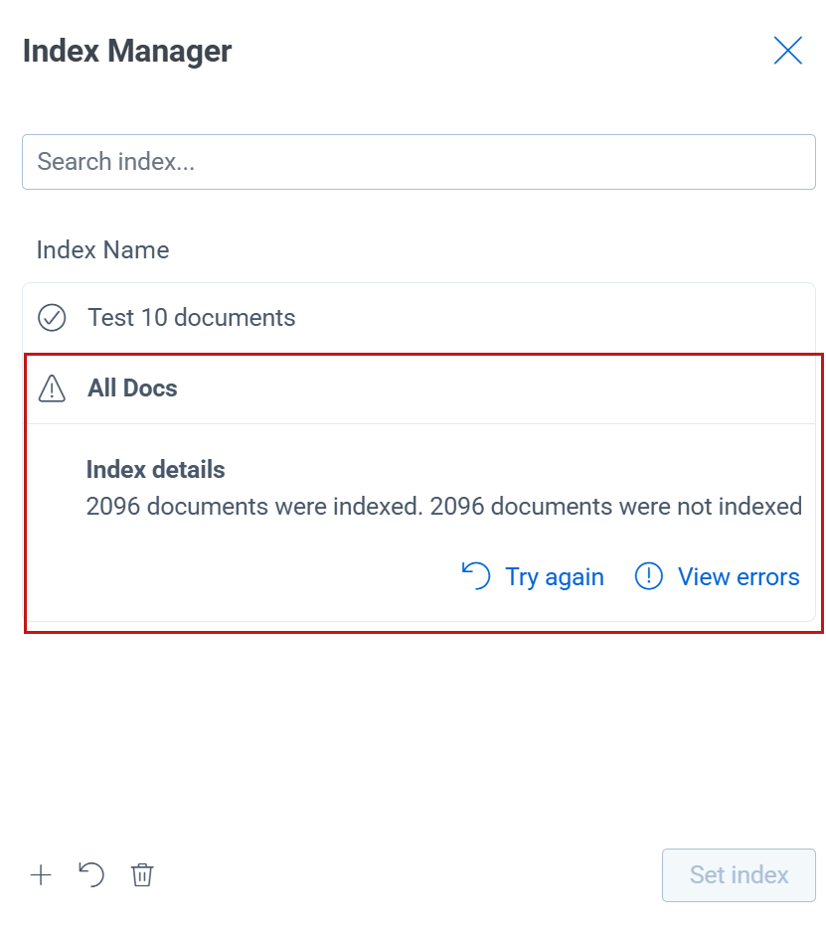This screenshot has width=826, height=930.
Task: Retry indexing by clicking Try again
Action: (x=555, y=576)
